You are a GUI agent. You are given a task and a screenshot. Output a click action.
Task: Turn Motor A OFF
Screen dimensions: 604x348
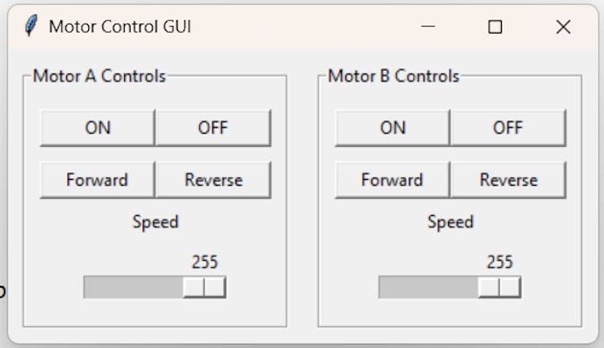pos(212,128)
